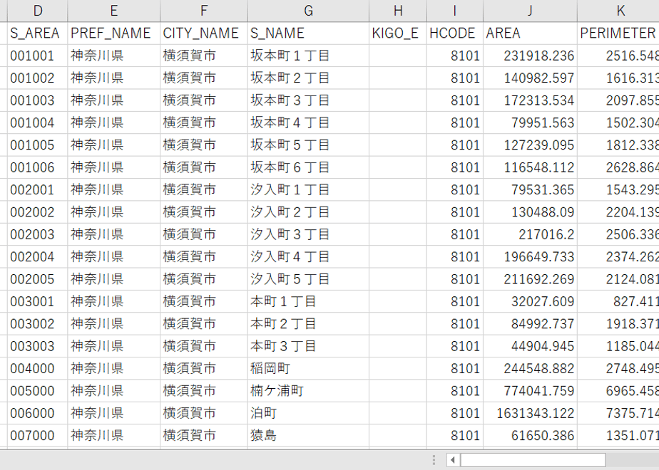
Task: Click AREA value 217016.2
Action: pos(530,234)
